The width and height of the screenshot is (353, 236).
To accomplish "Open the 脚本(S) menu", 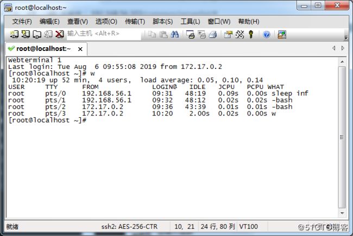I will coord(162,22).
